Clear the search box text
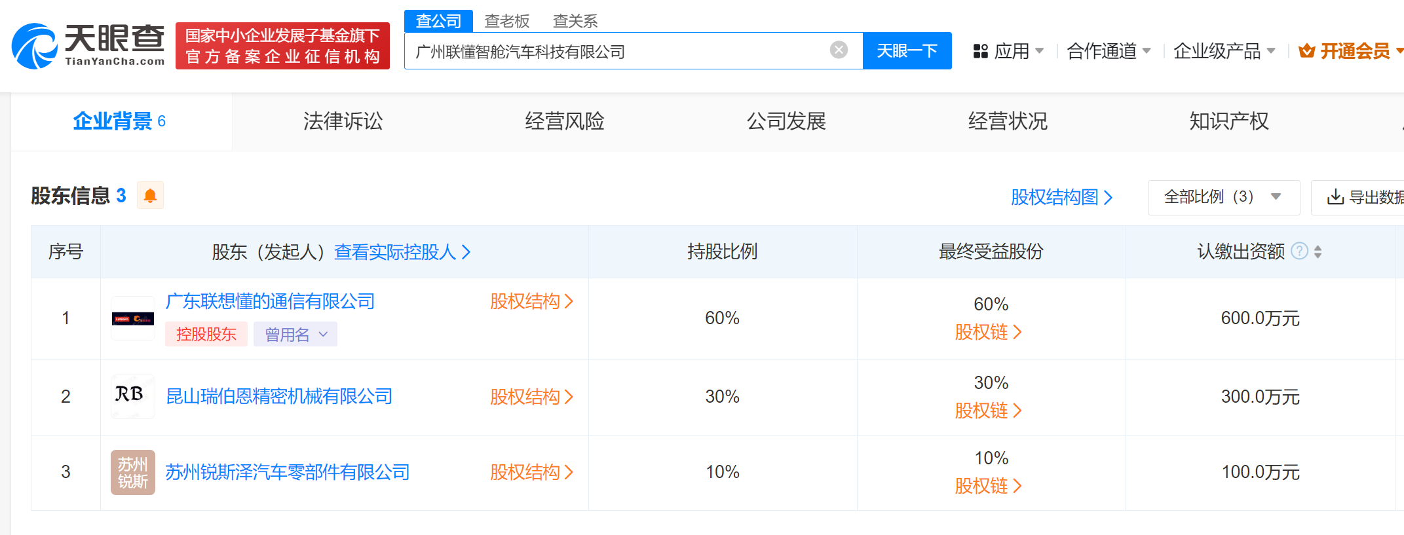 click(x=839, y=50)
